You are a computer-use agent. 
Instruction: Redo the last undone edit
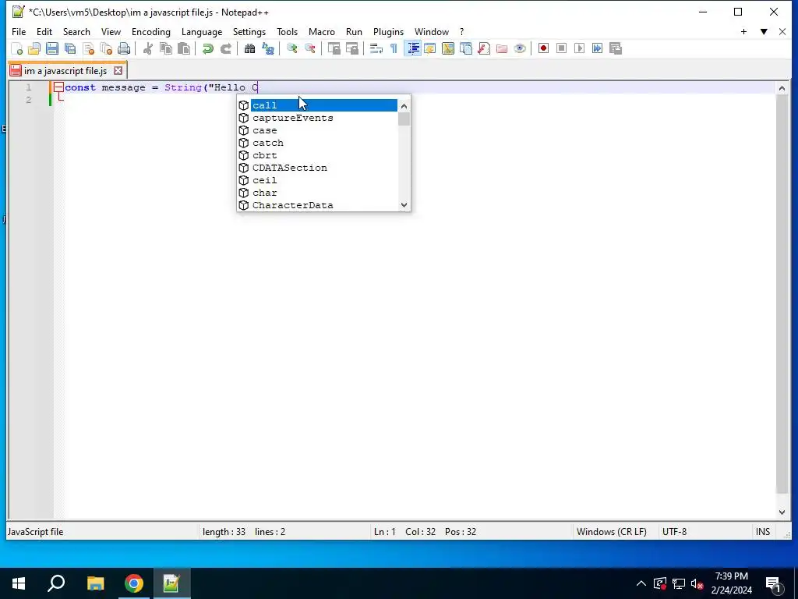(x=225, y=48)
